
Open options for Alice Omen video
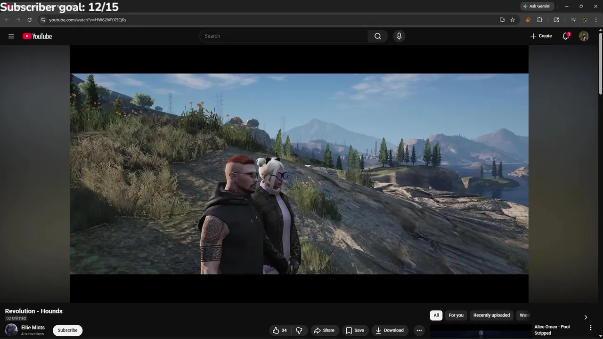pos(591,328)
